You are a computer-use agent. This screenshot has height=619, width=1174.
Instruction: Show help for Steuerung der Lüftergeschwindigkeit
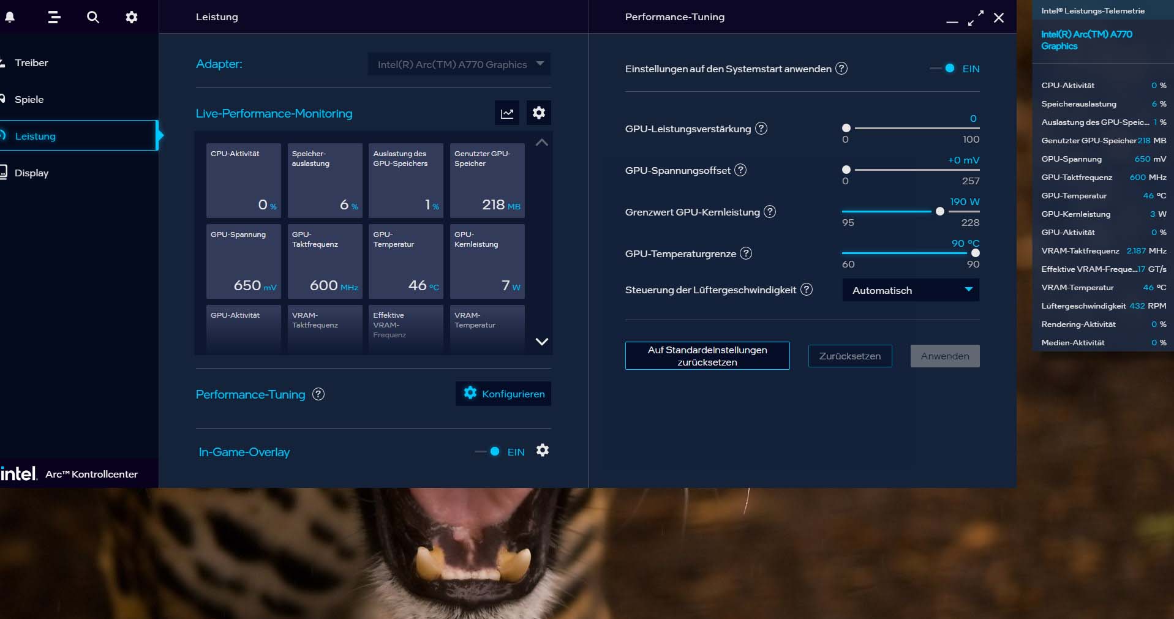(x=807, y=290)
